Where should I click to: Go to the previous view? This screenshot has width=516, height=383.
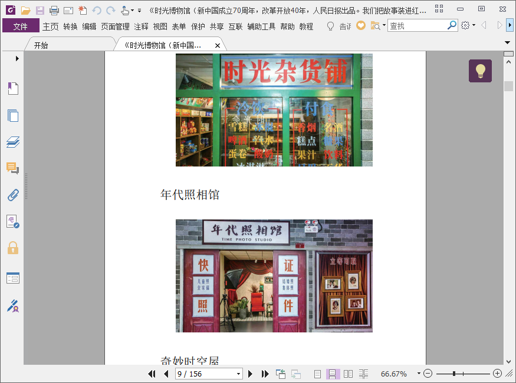[281, 374]
